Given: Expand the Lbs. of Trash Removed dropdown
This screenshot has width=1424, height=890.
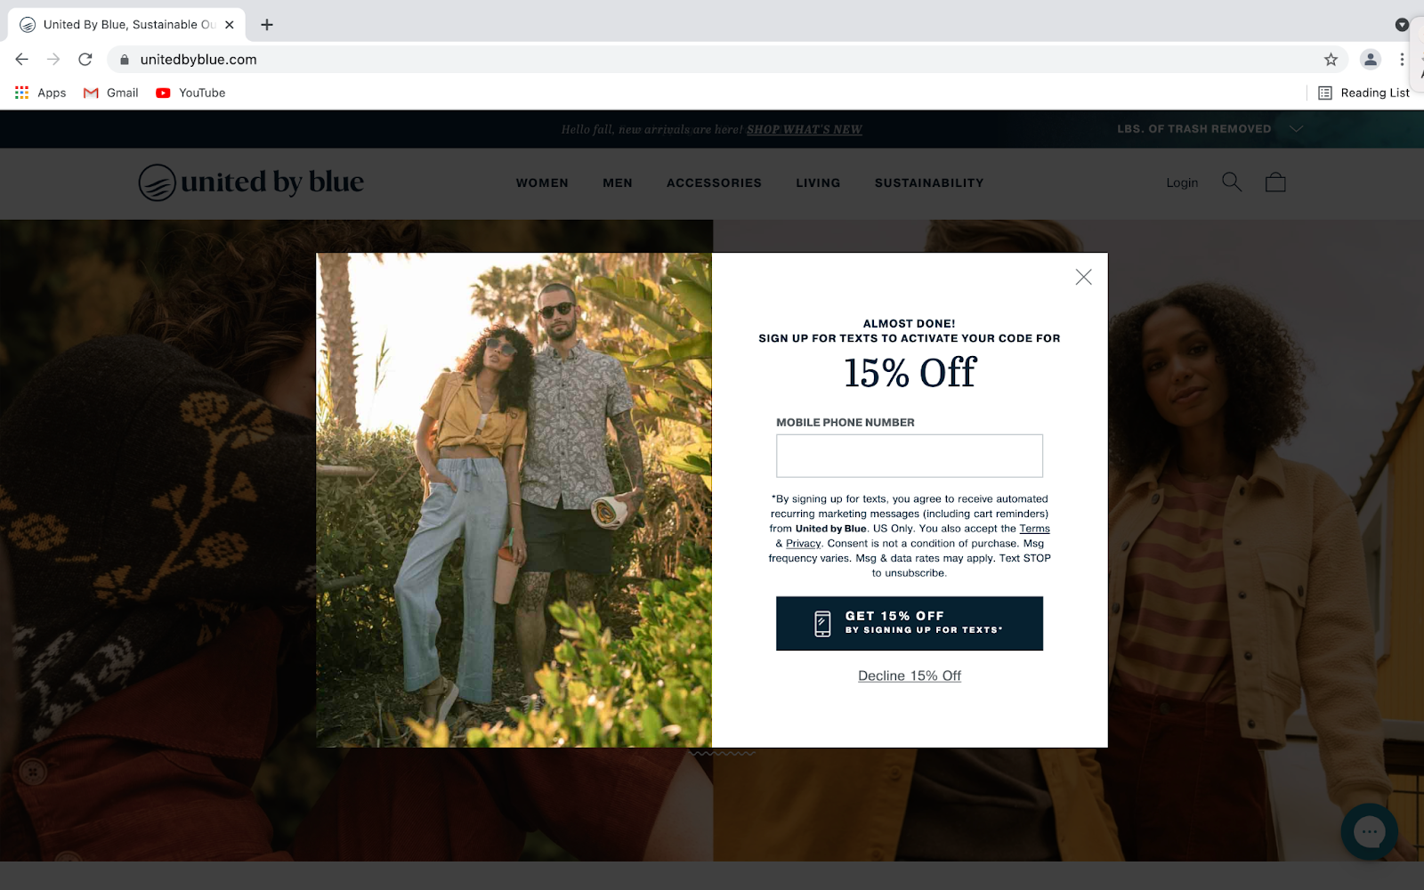Looking at the screenshot, I should coord(1210,129).
